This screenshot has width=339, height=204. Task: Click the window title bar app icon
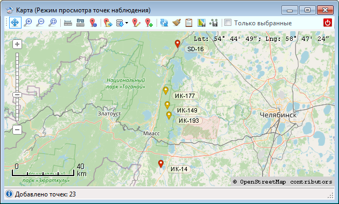click(10, 10)
